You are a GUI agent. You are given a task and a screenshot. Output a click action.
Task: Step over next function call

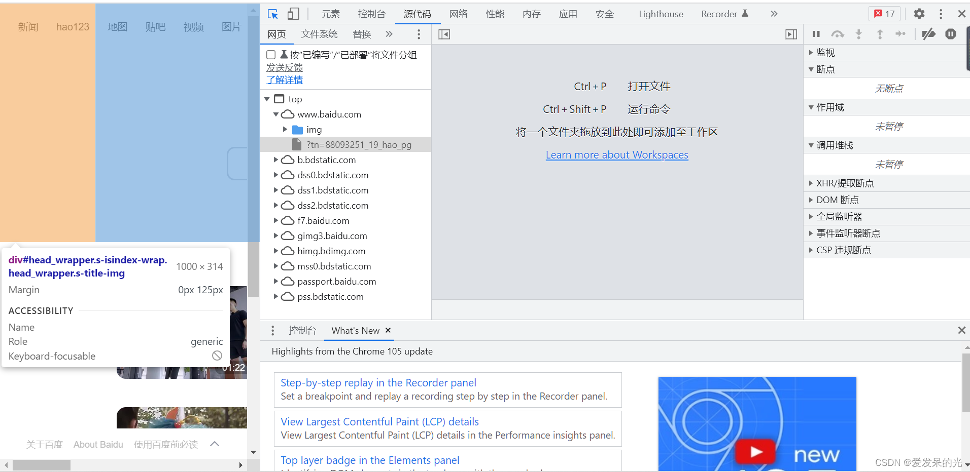(x=838, y=34)
